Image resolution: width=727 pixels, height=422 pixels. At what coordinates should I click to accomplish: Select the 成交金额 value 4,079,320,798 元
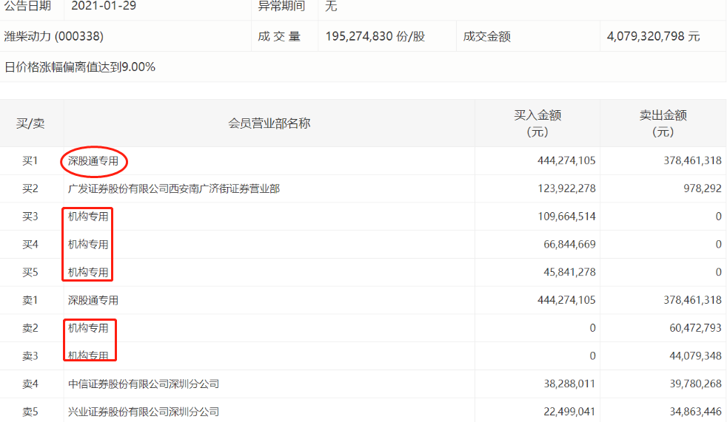click(x=651, y=36)
